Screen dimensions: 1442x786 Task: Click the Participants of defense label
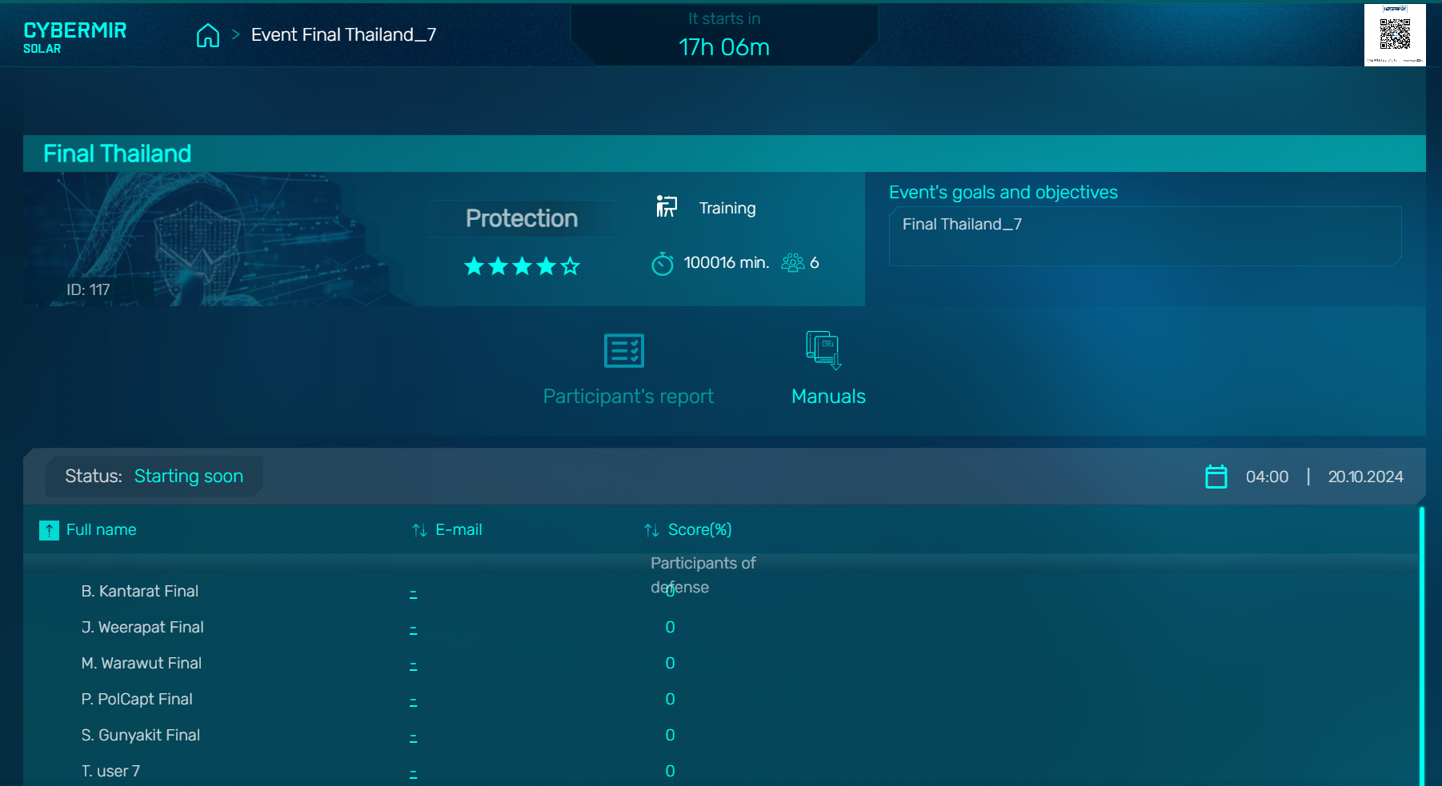(x=703, y=575)
